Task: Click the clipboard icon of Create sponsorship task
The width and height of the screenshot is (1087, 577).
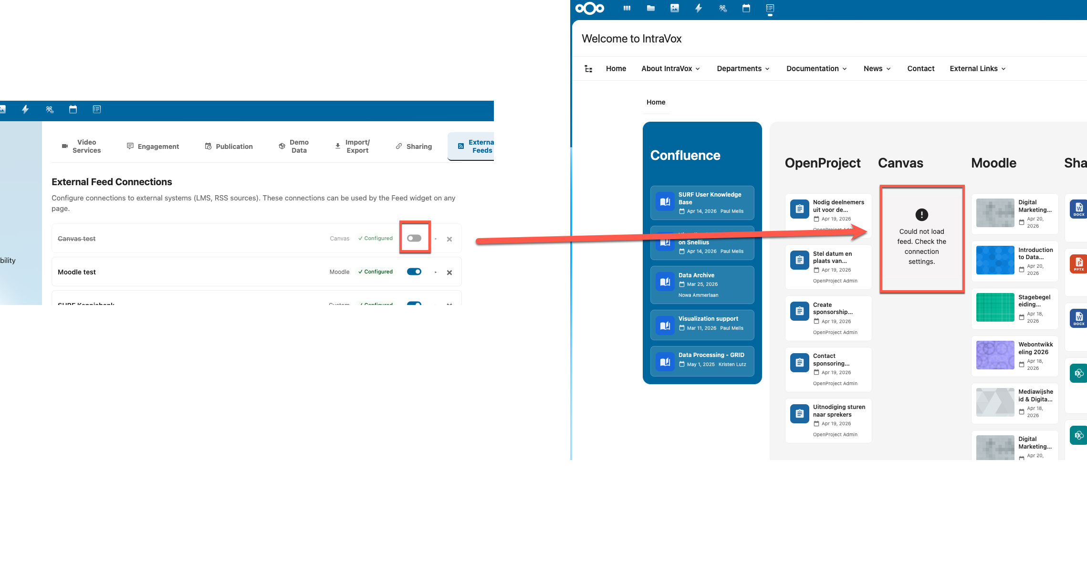Action: (800, 311)
